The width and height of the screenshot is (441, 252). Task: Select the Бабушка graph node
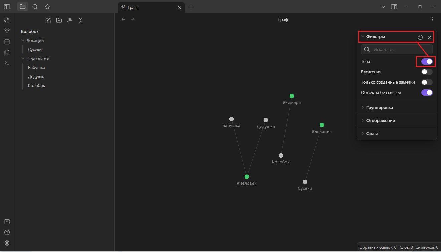click(x=231, y=119)
